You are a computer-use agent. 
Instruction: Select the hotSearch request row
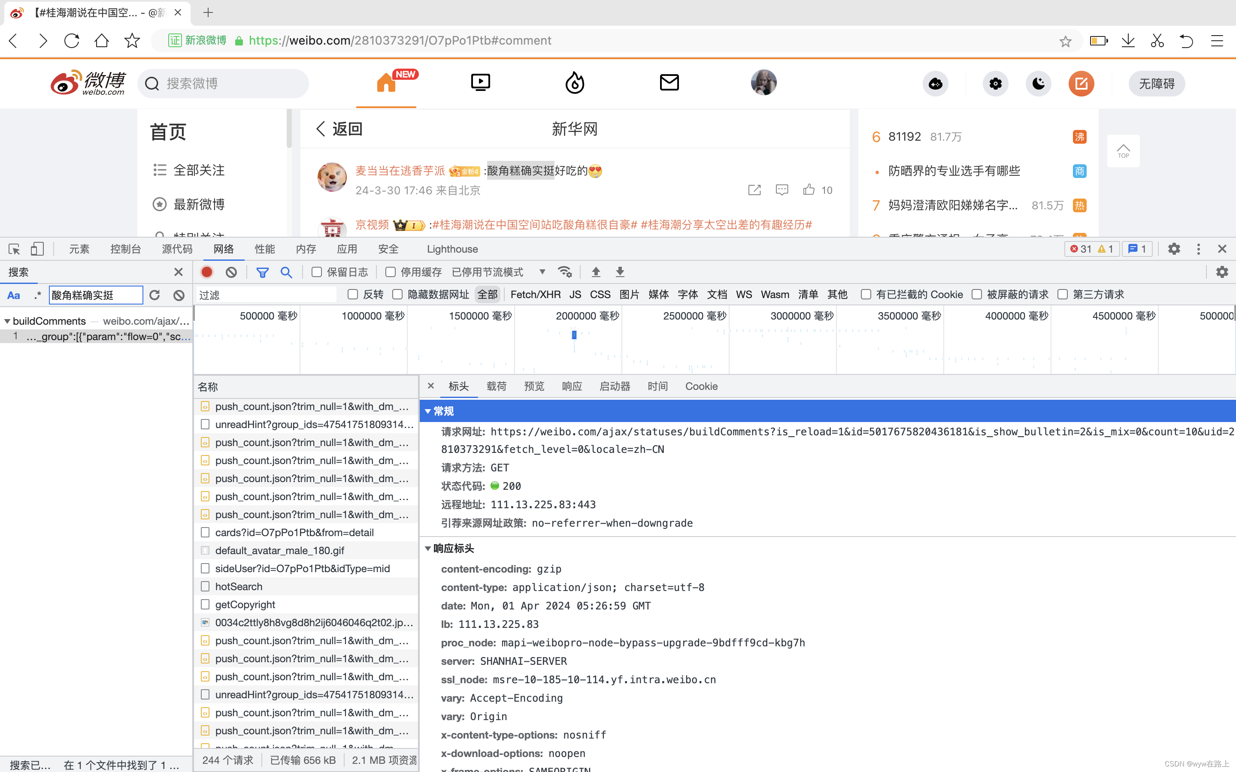pos(306,587)
